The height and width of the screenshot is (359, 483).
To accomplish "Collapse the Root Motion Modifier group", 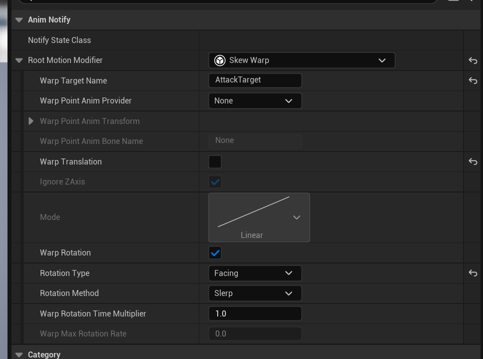I will pyautogui.click(x=19, y=60).
